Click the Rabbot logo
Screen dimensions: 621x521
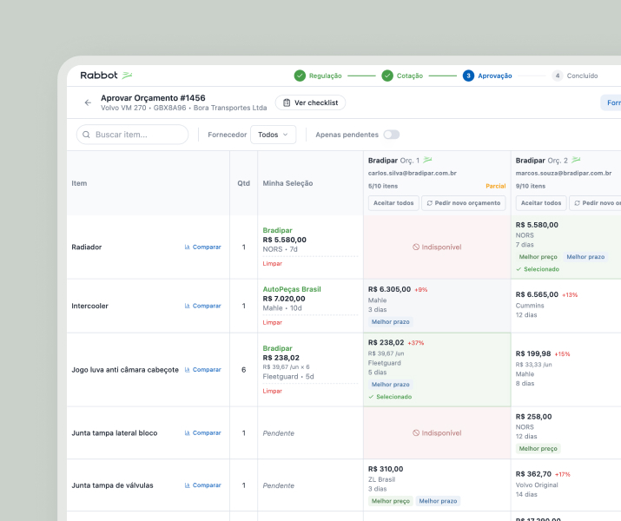tap(106, 76)
